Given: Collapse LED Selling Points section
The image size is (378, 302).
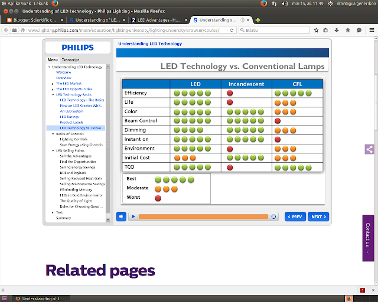Looking at the screenshot, I should pyautogui.click(x=53, y=151).
